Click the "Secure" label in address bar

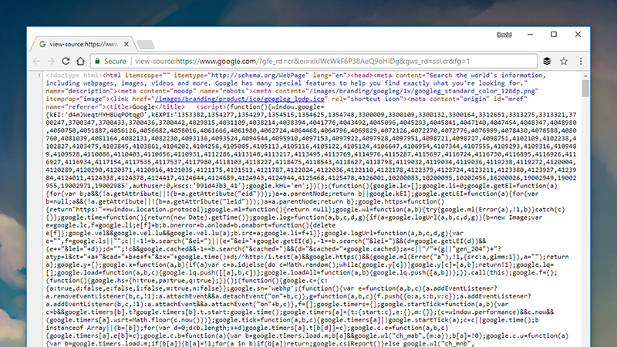click(115, 61)
